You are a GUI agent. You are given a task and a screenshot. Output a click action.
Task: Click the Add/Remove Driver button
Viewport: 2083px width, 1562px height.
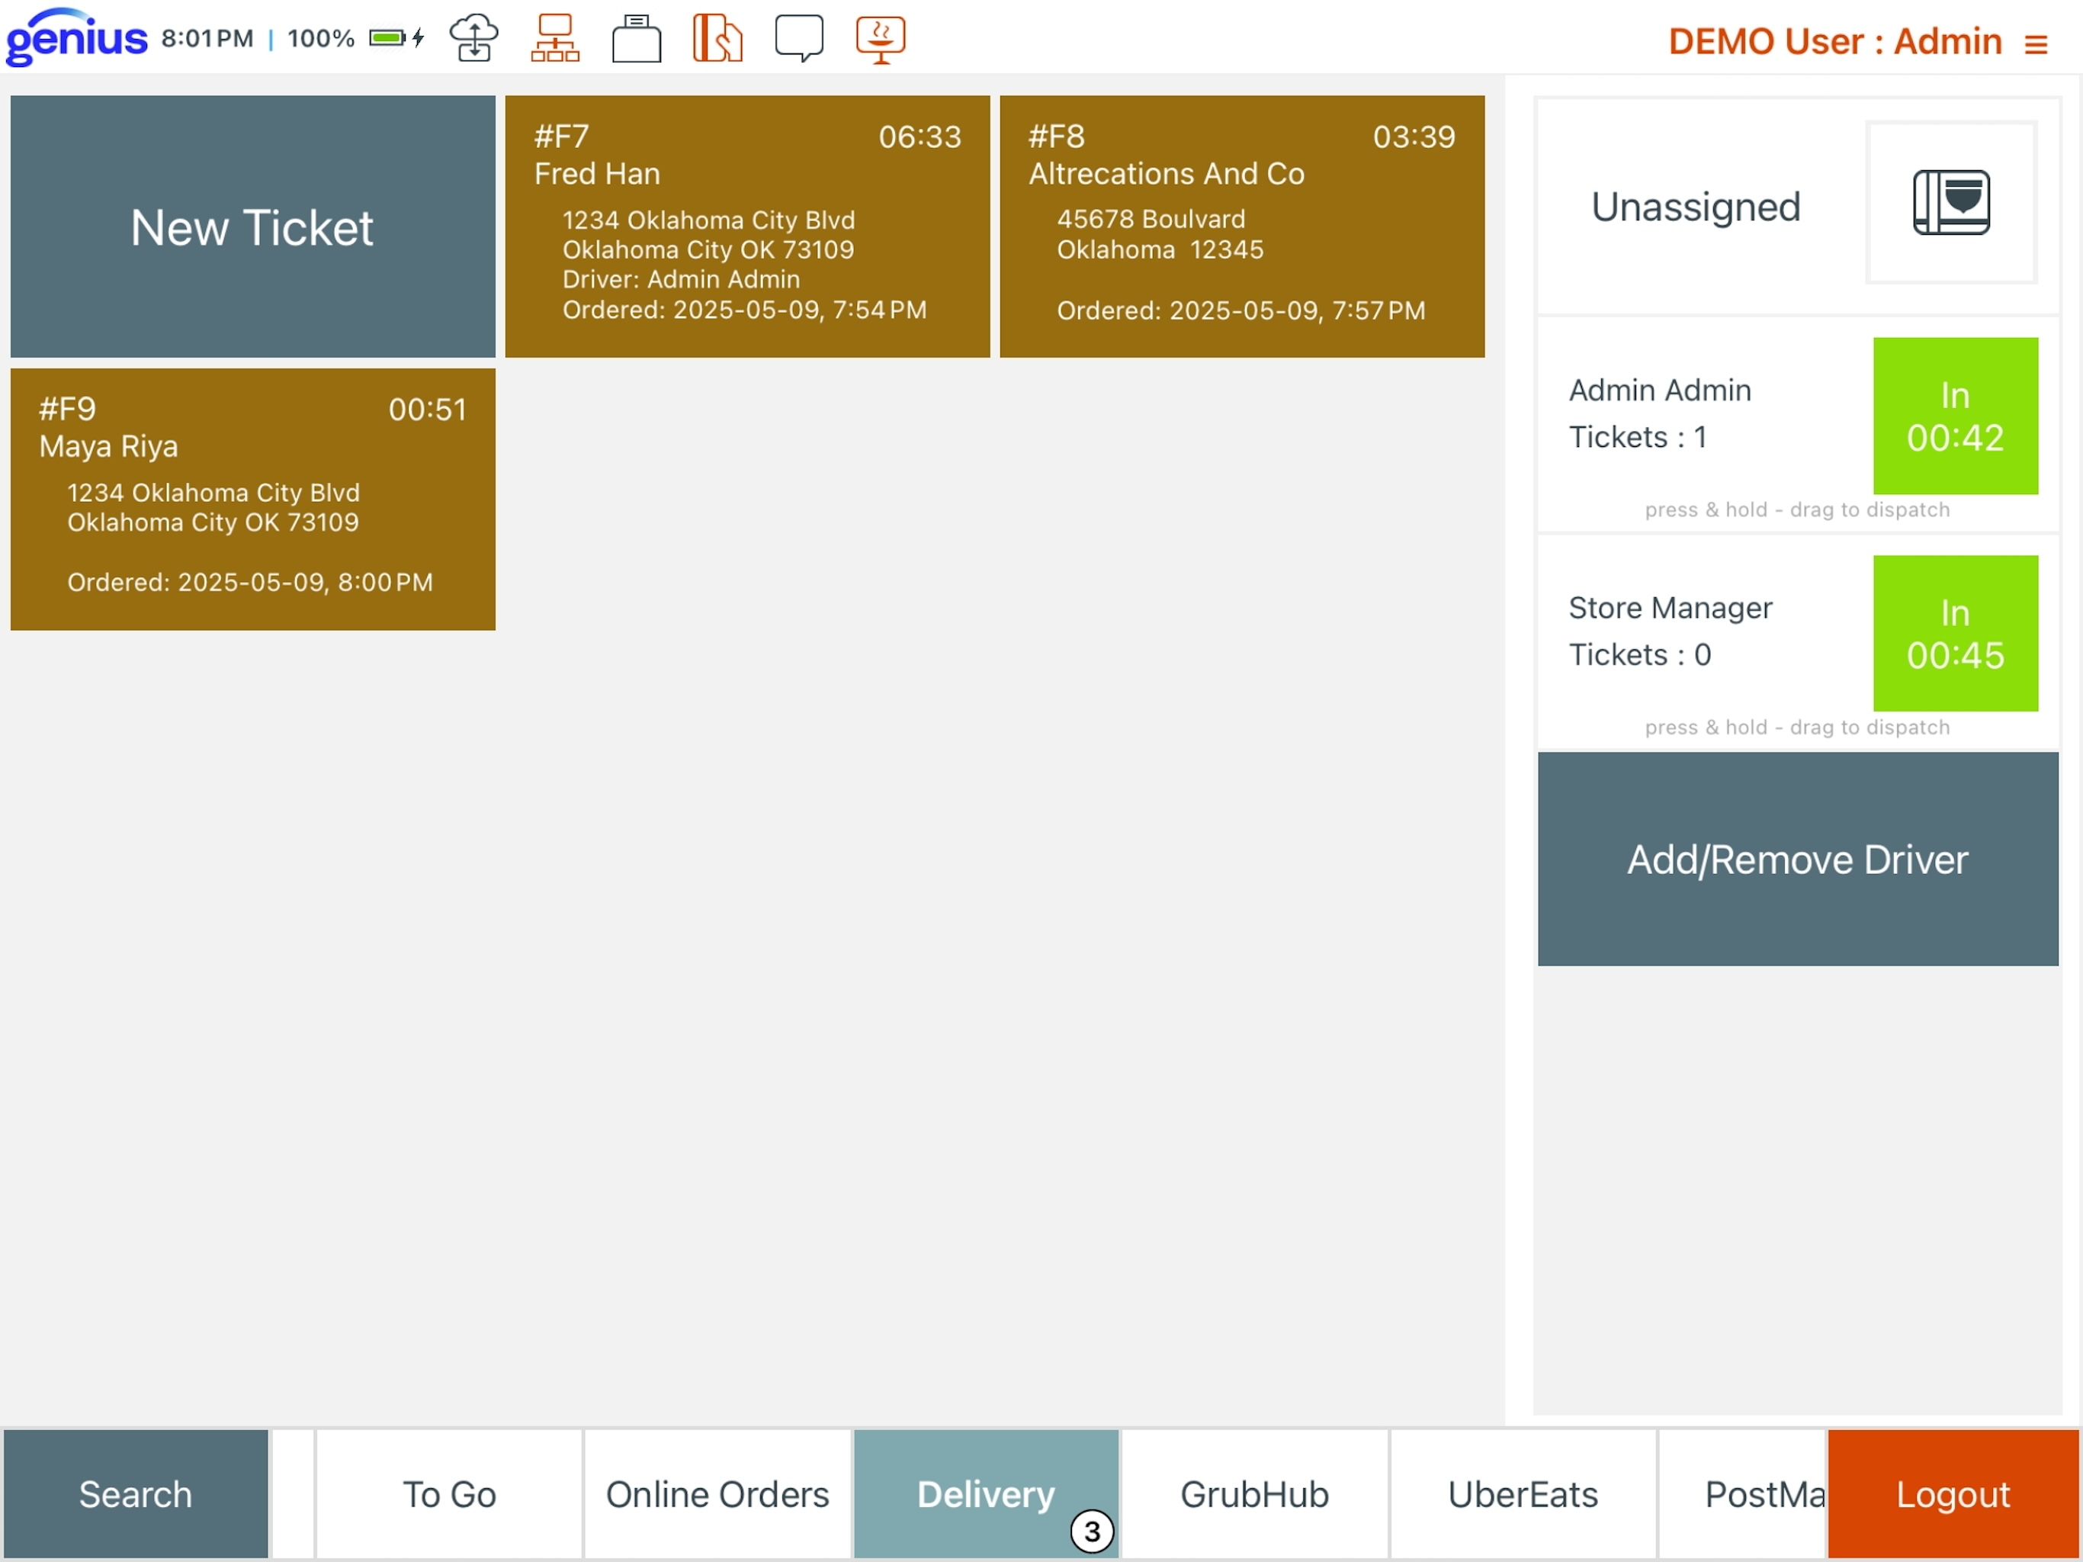(x=1798, y=858)
